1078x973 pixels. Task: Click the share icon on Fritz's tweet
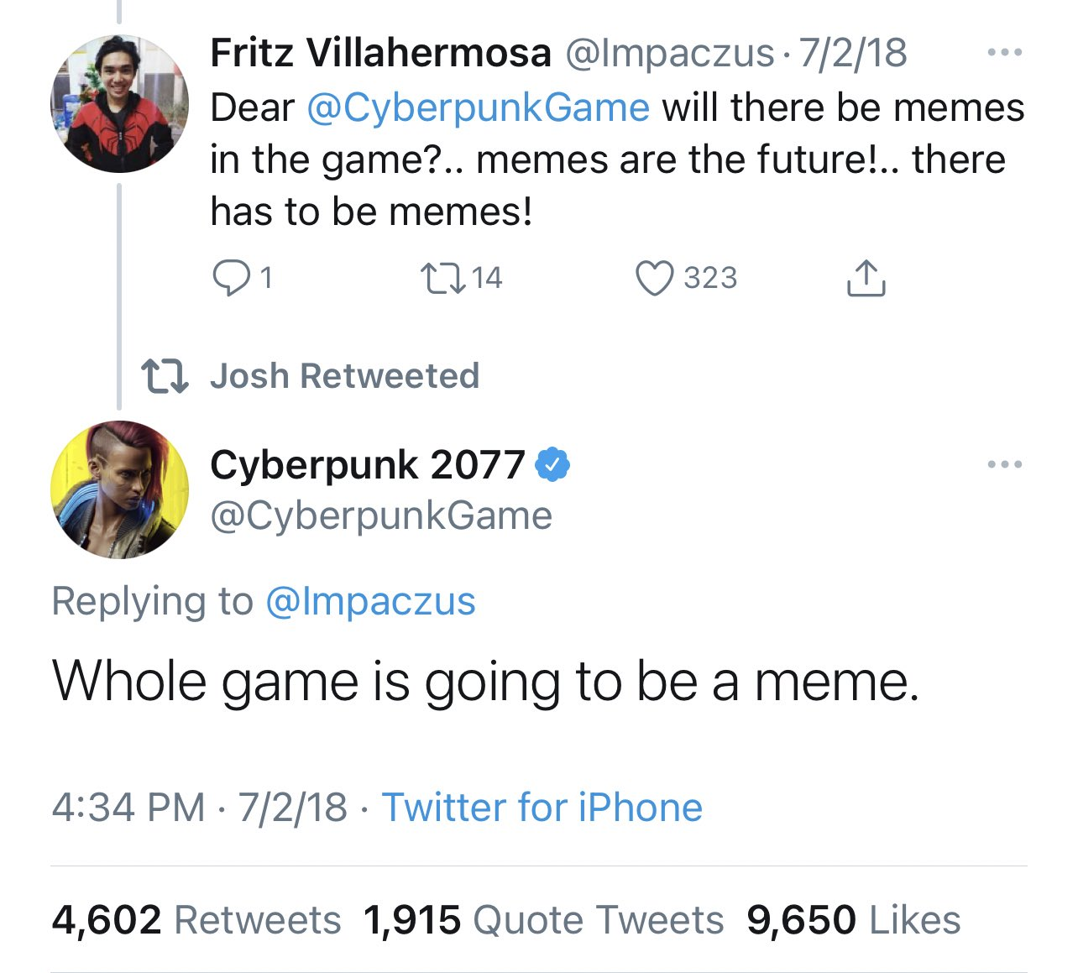(866, 279)
